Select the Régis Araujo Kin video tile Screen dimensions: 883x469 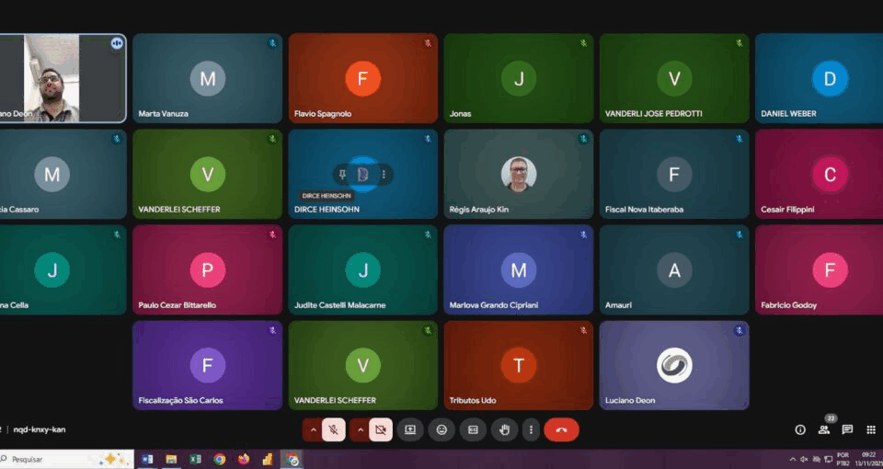[519, 174]
